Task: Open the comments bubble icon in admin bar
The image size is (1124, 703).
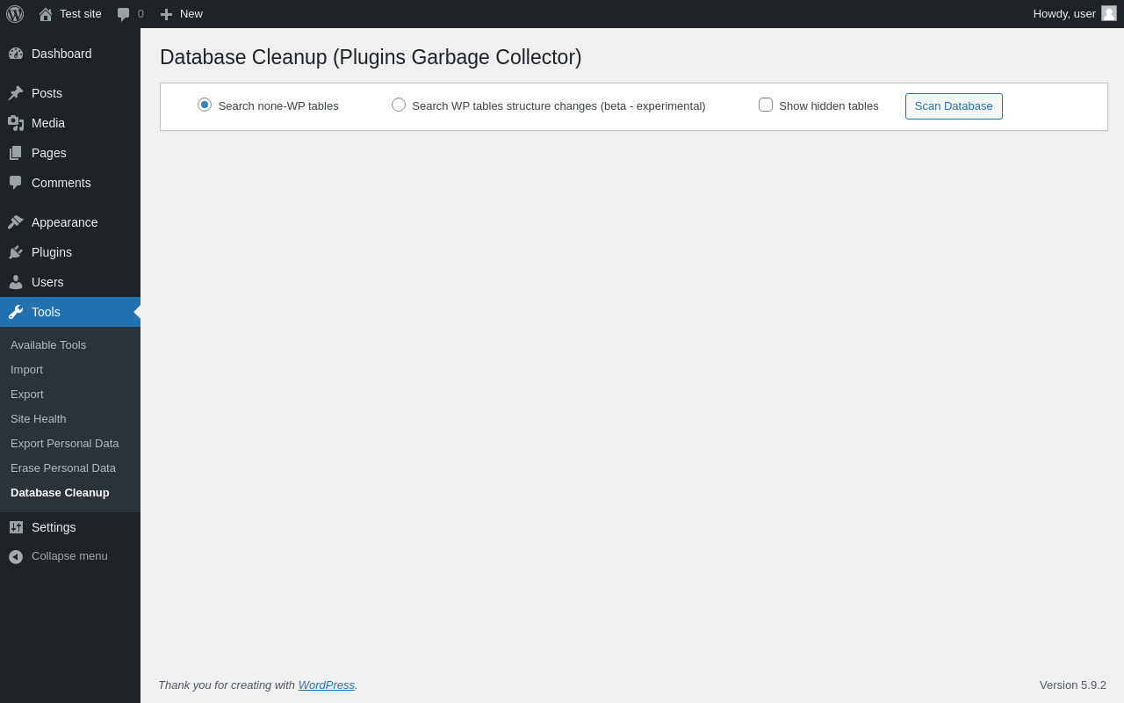Action: pyautogui.click(x=123, y=14)
